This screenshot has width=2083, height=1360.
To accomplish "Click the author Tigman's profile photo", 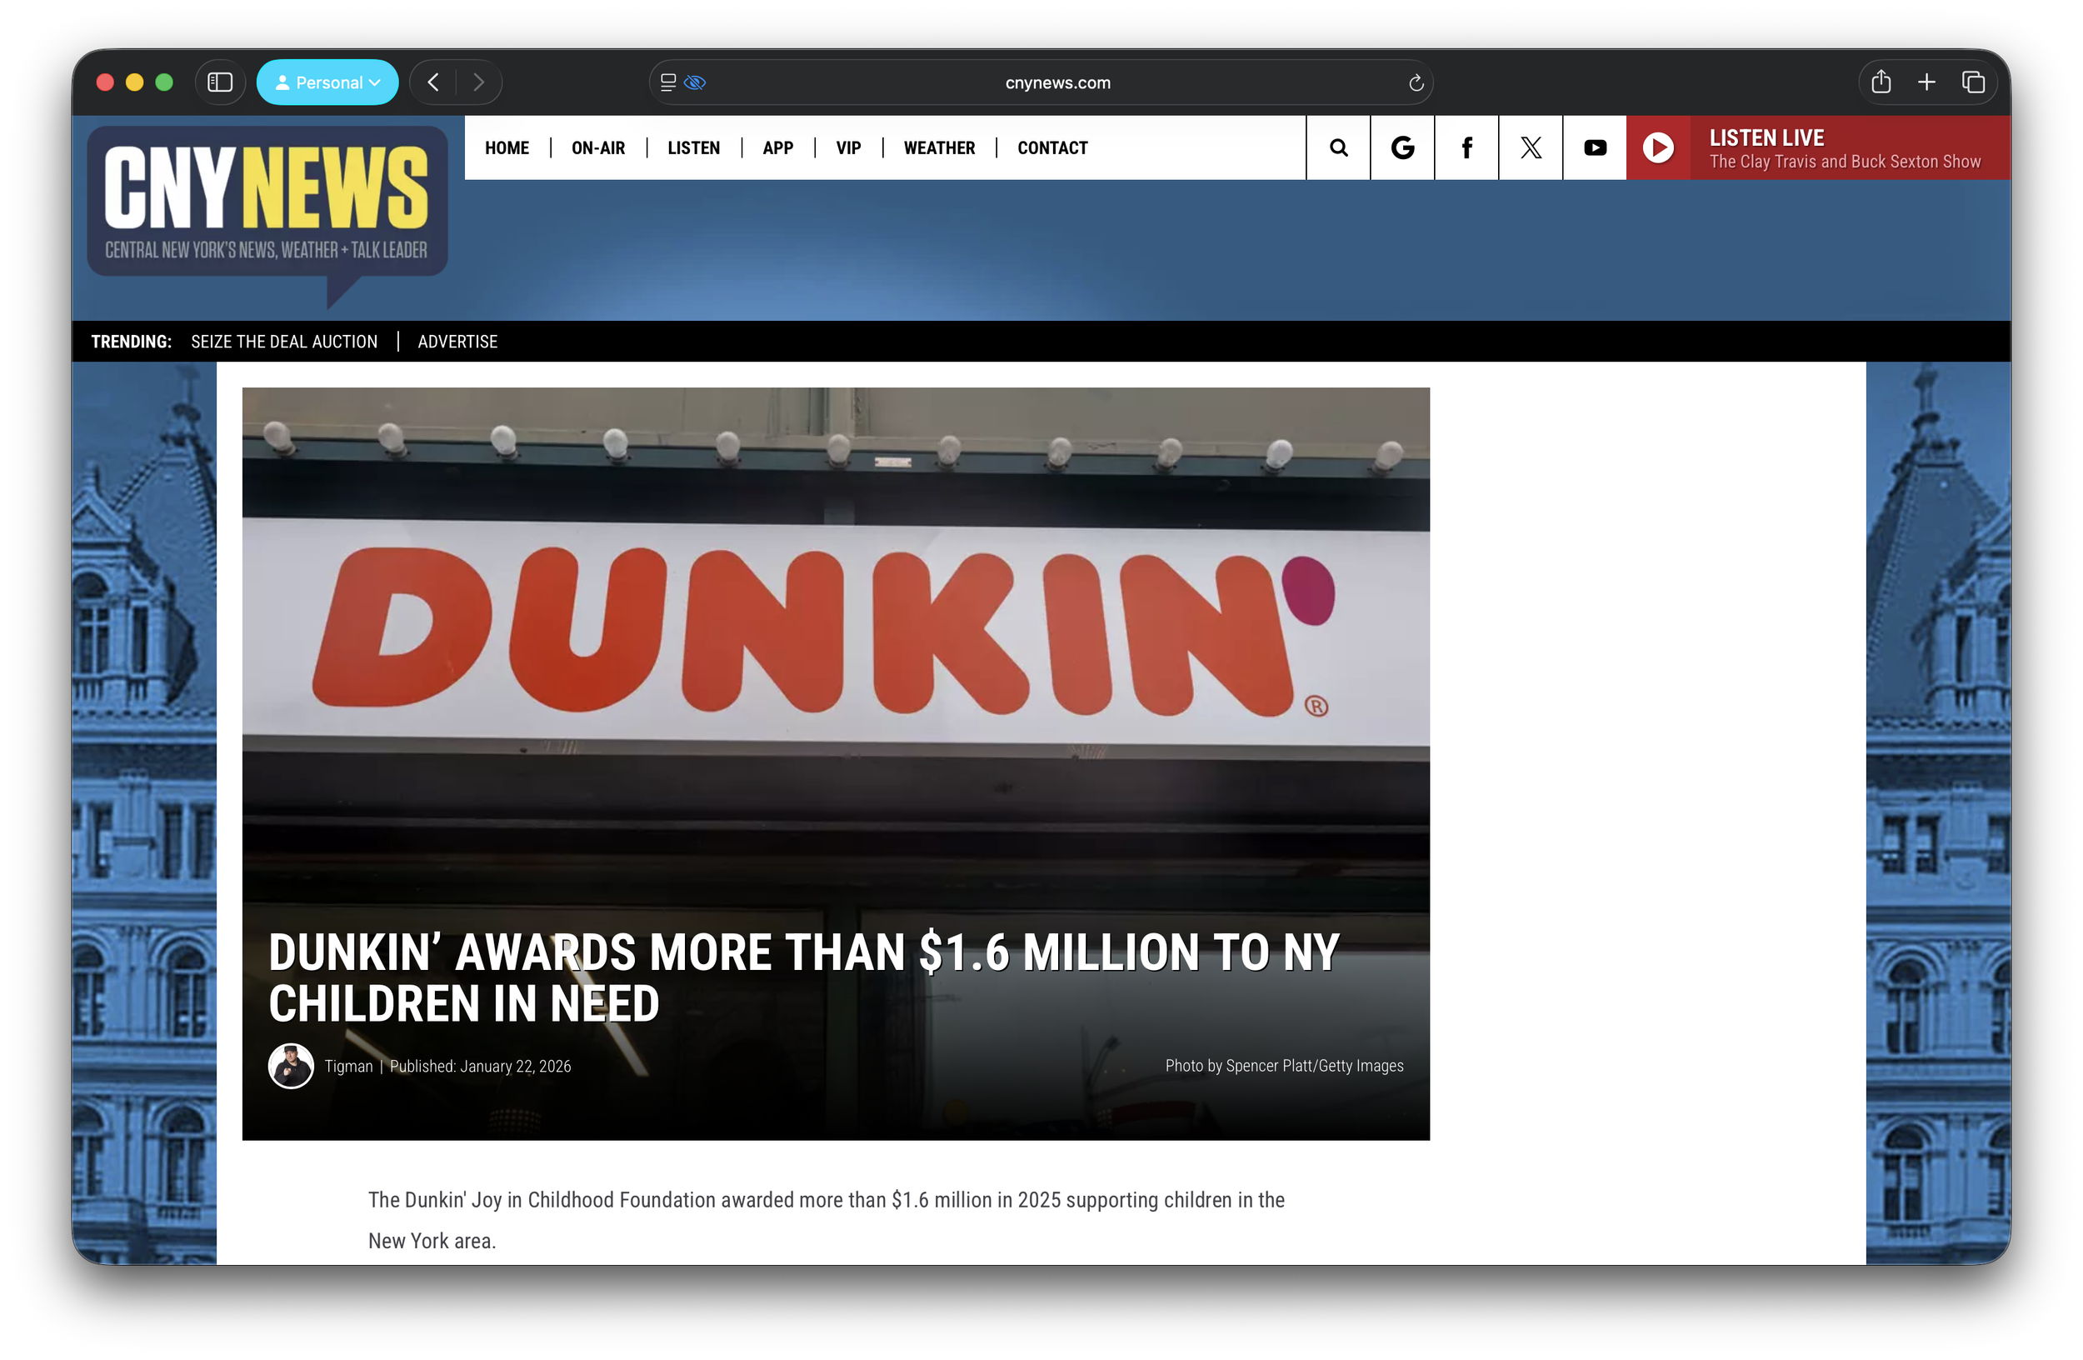I will (290, 1065).
